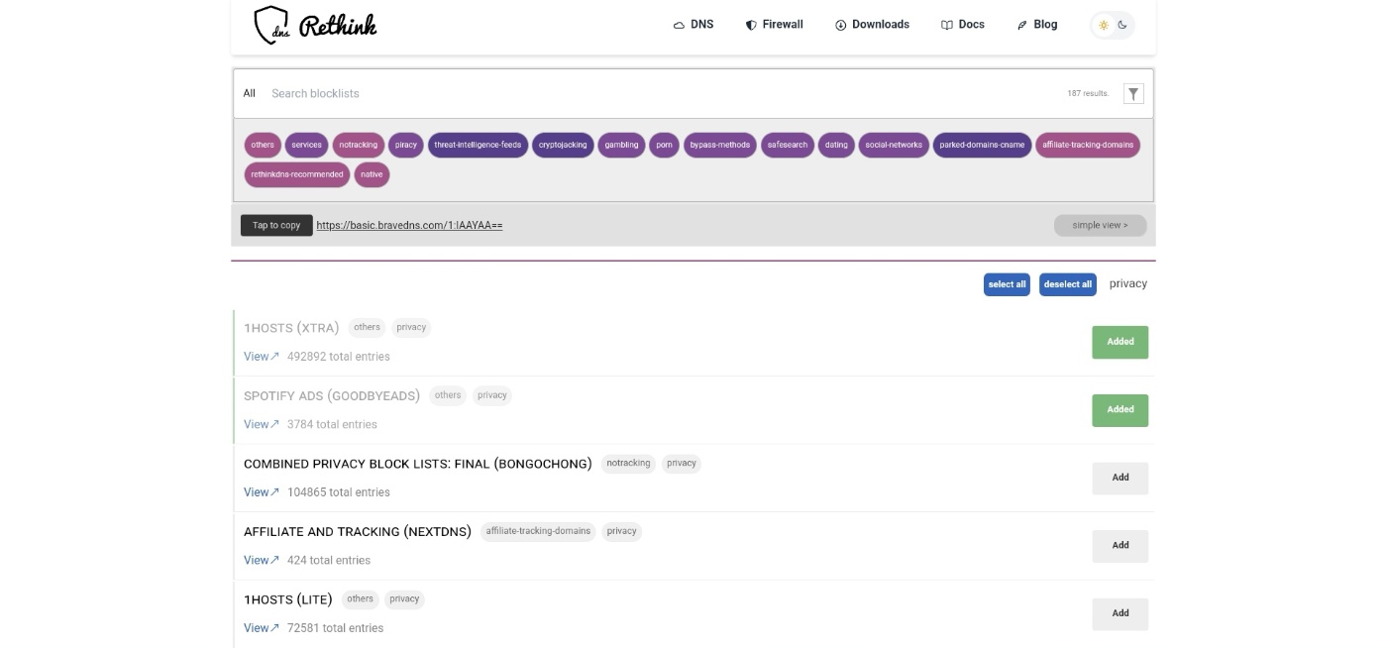The width and height of the screenshot is (1387, 648).
Task: Switch to simple view
Action: (x=1100, y=225)
